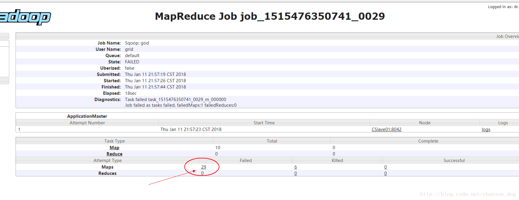
Task: Click the Node column header
Action: [425, 123]
